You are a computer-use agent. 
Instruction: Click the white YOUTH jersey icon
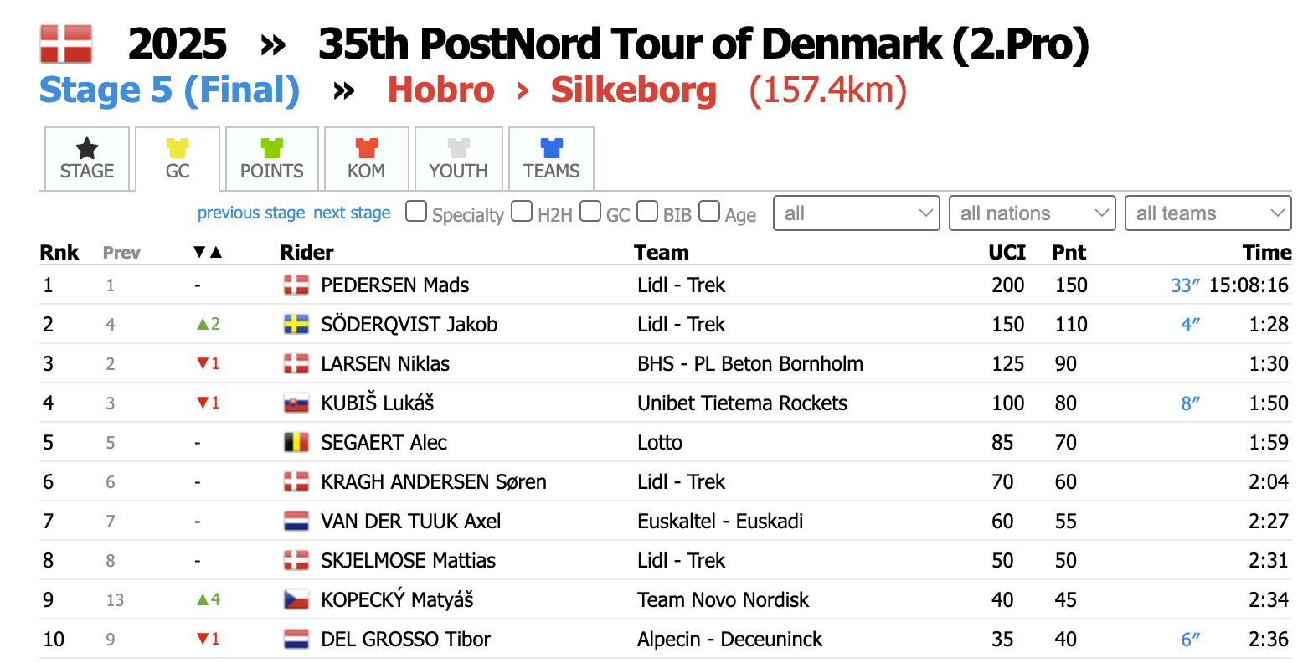pos(458,149)
